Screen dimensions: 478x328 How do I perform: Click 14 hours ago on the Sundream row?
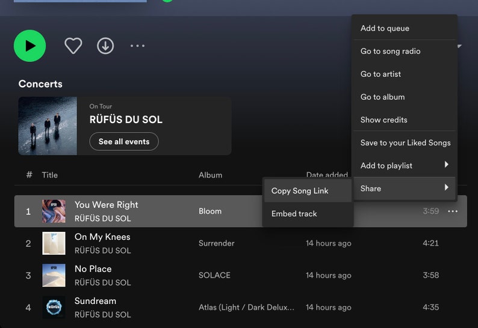point(329,308)
